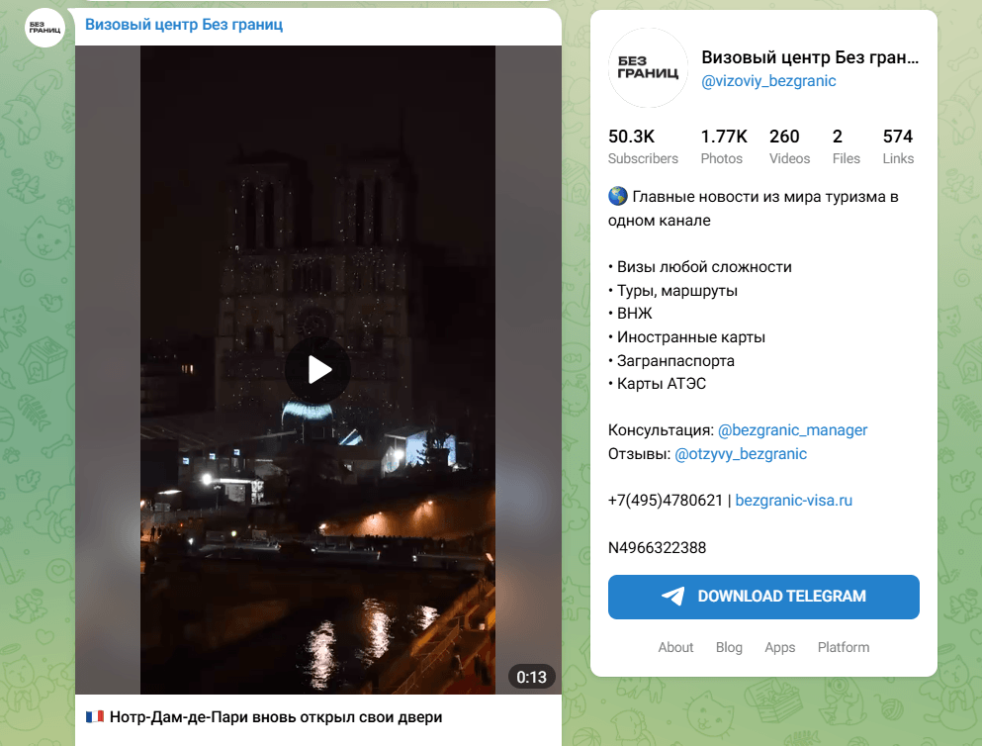Click the 260 Videos counter
Image resolution: width=982 pixels, height=746 pixels.
pyautogui.click(x=789, y=146)
